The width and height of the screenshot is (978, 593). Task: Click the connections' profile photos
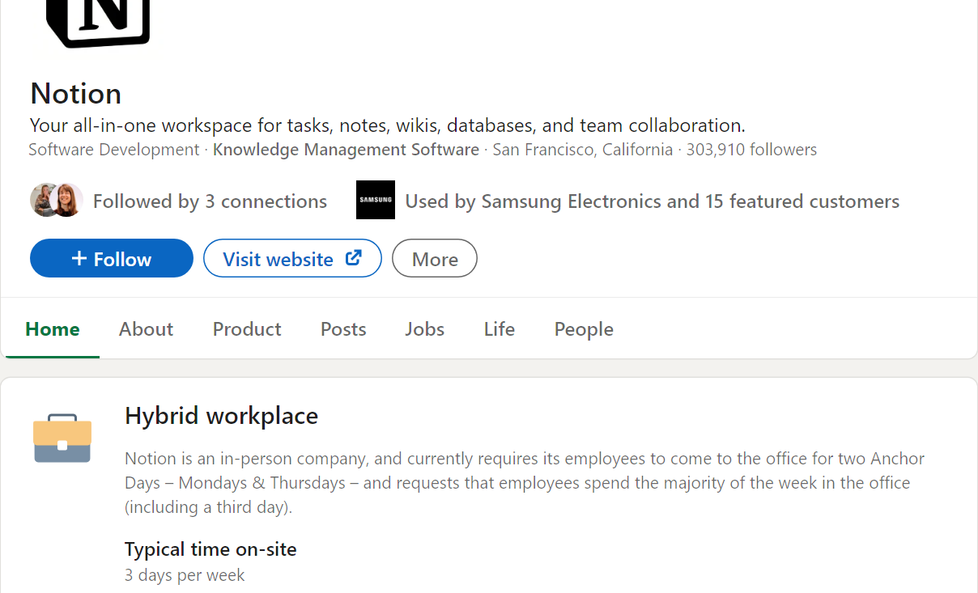(x=57, y=200)
